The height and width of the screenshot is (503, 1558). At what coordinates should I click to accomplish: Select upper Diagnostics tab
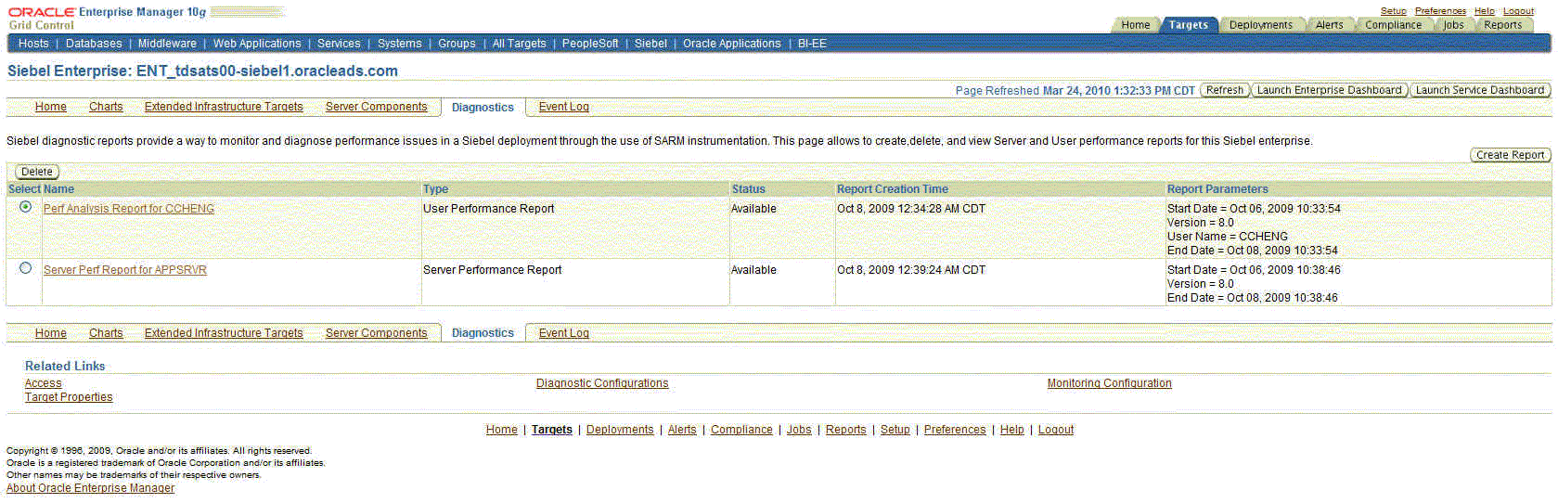[x=483, y=108]
